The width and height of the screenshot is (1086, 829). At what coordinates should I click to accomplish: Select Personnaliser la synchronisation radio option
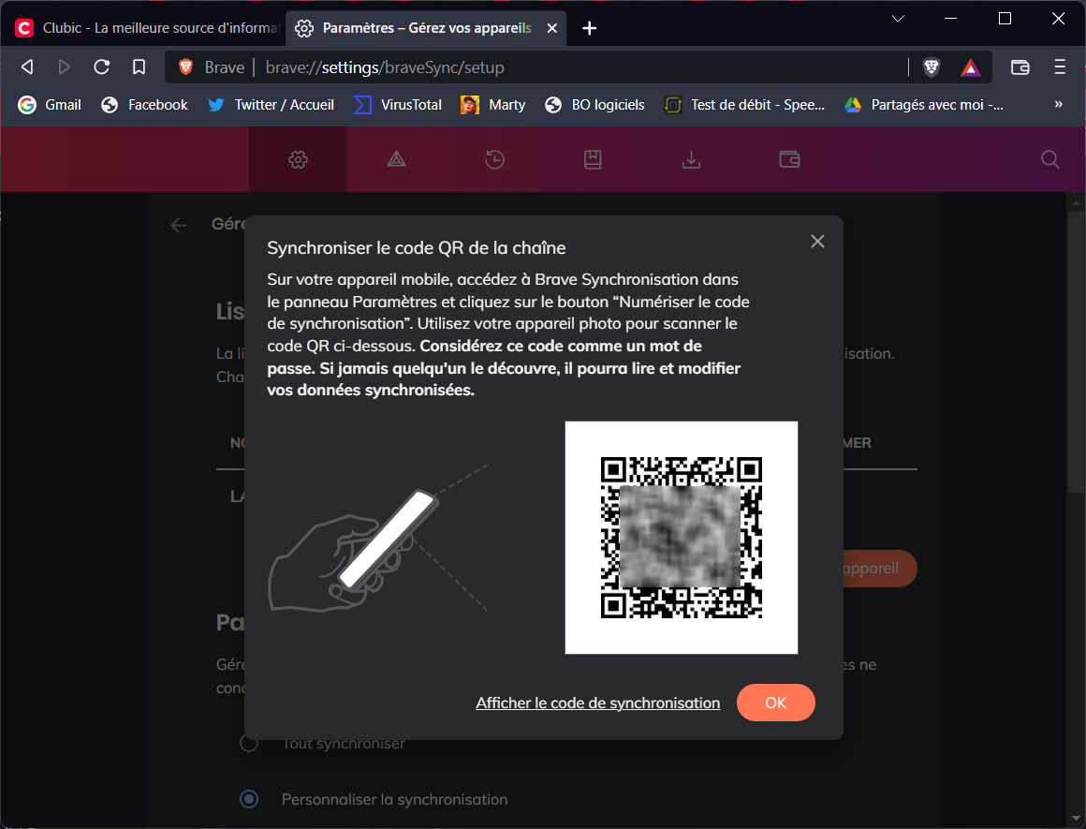[249, 799]
